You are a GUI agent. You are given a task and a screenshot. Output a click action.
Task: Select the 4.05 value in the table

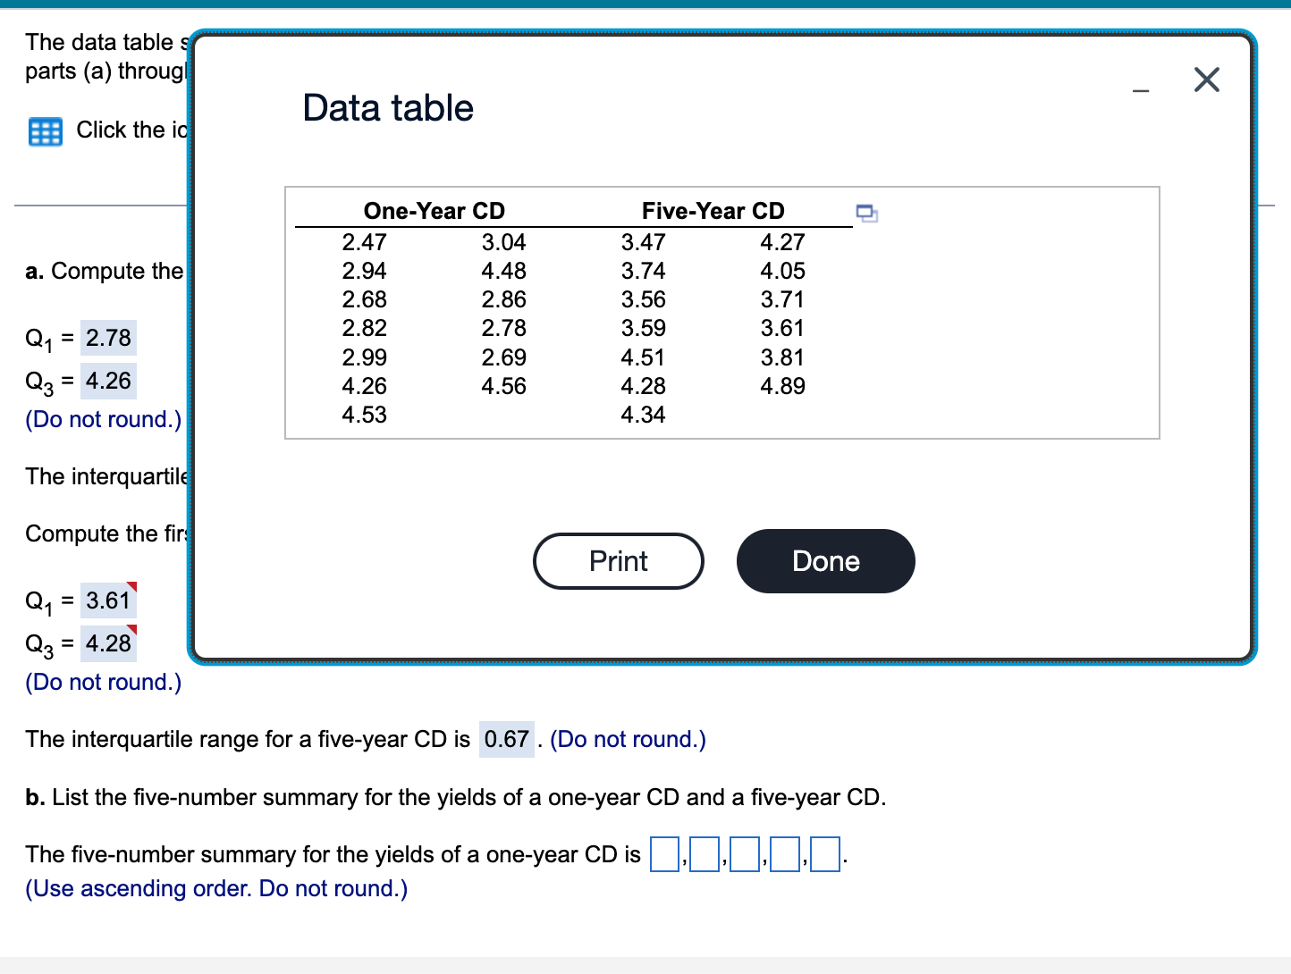tap(783, 271)
